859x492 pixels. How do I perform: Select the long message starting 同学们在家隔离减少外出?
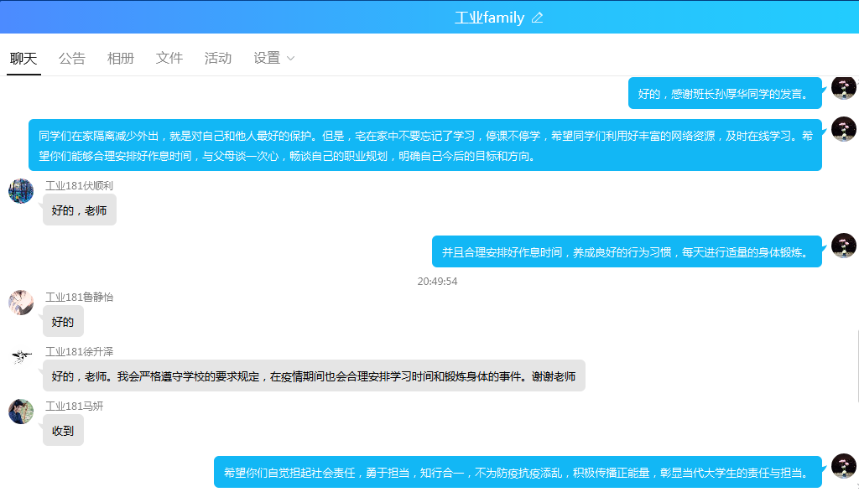tap(425, 145)
